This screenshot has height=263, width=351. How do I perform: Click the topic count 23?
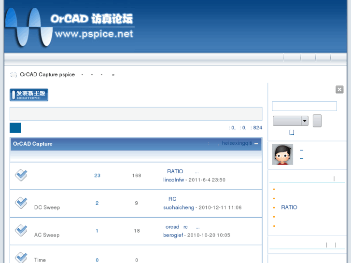coord(97,176)
